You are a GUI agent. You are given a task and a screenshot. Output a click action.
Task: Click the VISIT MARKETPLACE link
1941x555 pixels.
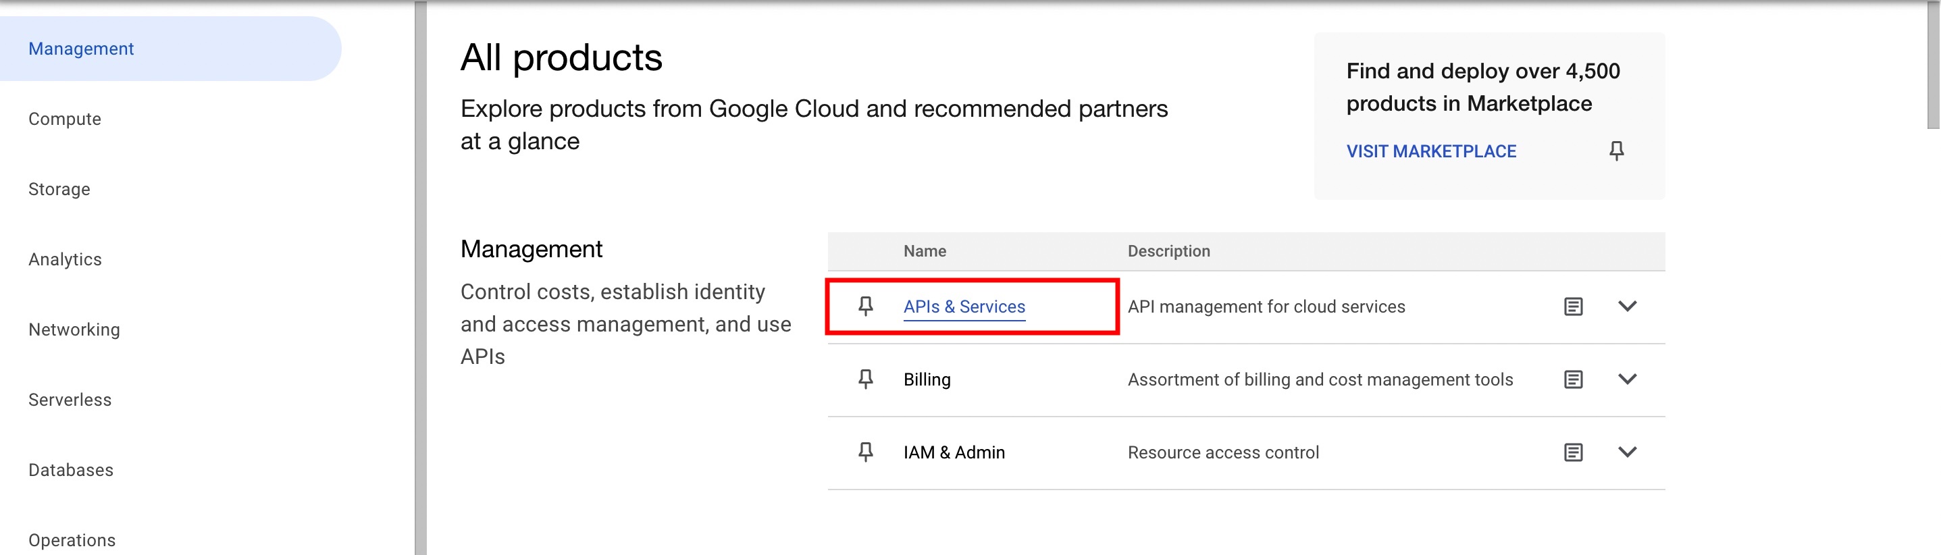click(1431, 151)
